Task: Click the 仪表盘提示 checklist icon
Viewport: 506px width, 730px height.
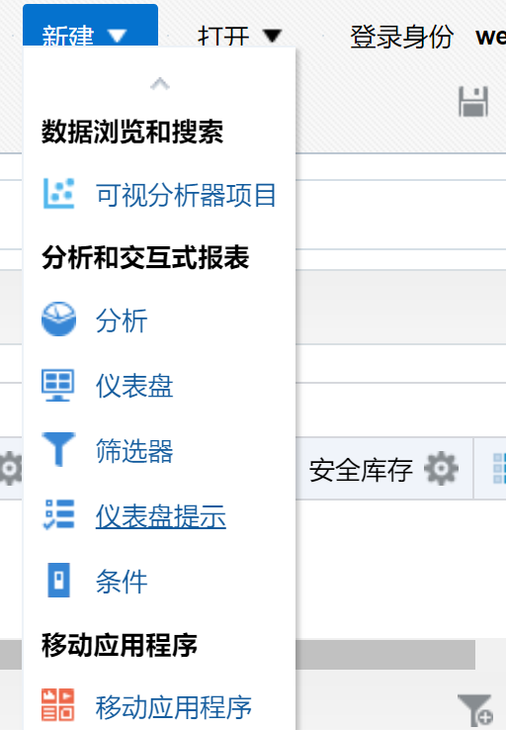Action: 58,514
